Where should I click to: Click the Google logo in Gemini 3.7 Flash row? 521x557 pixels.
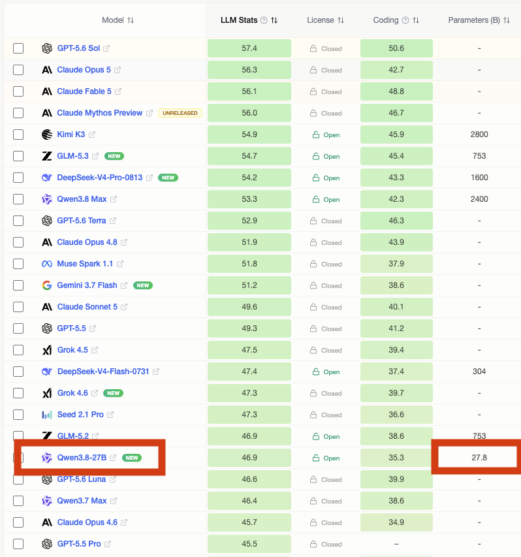(x=47, y=285)
